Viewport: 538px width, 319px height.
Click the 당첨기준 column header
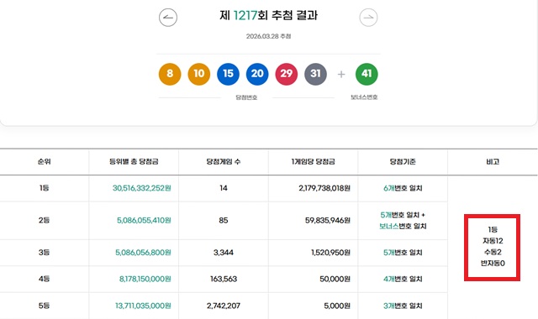[403, 162]
